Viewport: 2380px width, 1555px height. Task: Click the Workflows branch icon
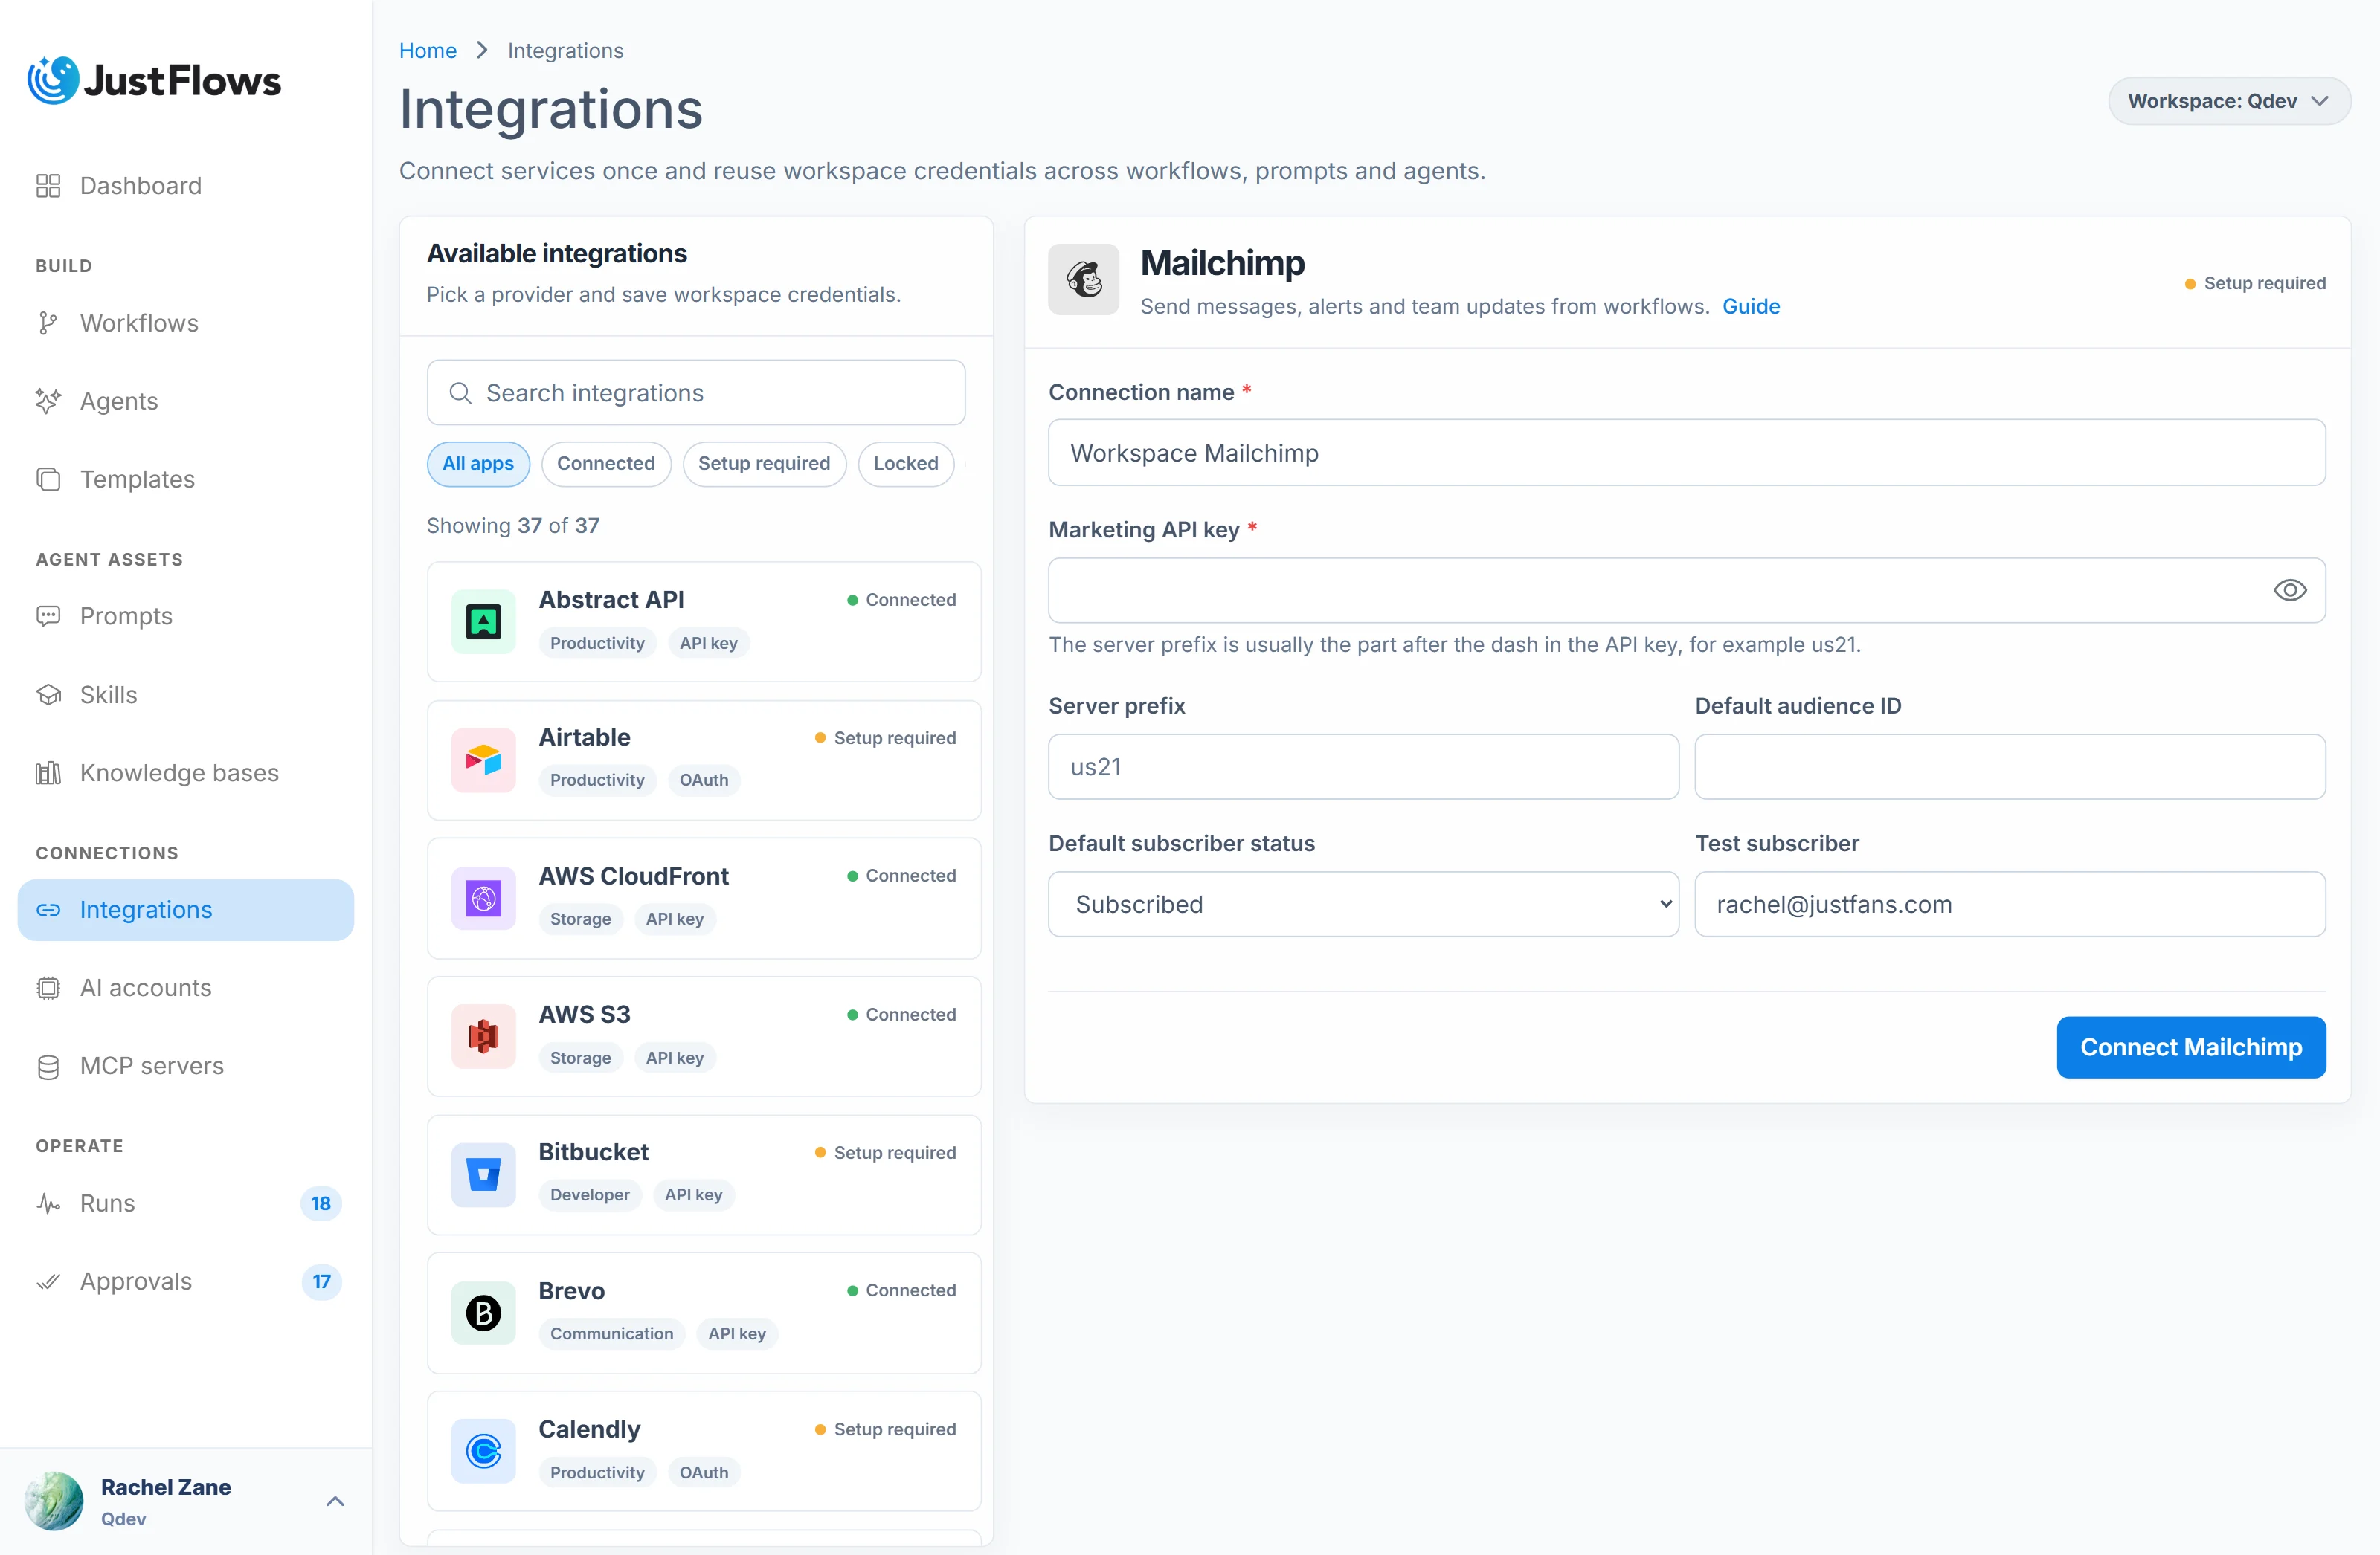click(48, 324)
